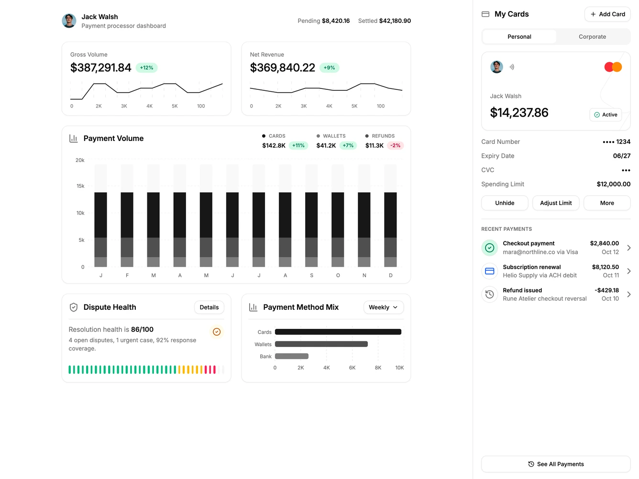Expand the Subscription renewal row chevron

[x=629, y=271]
